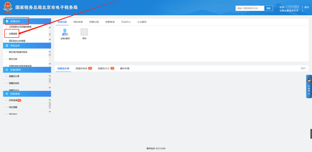Open 特色业务 section header
This screenshot has width=312, height=152.
(x=27, y=46)
